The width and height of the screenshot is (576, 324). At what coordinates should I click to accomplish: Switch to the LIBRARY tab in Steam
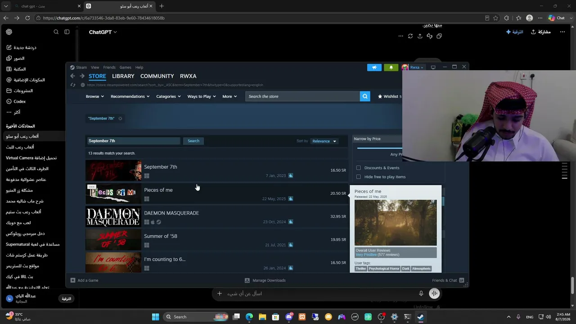pyautogui.click(x=123, y=76)
